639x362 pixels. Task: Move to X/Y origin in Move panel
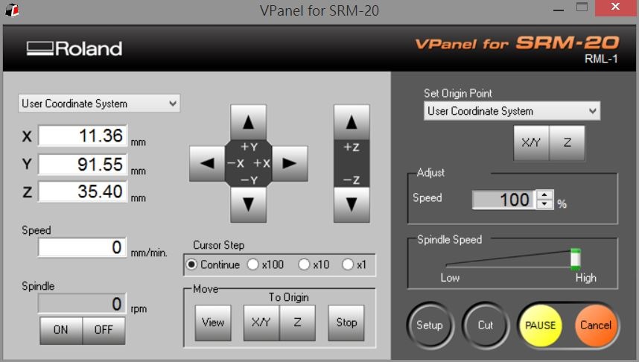tap(261, 323)
